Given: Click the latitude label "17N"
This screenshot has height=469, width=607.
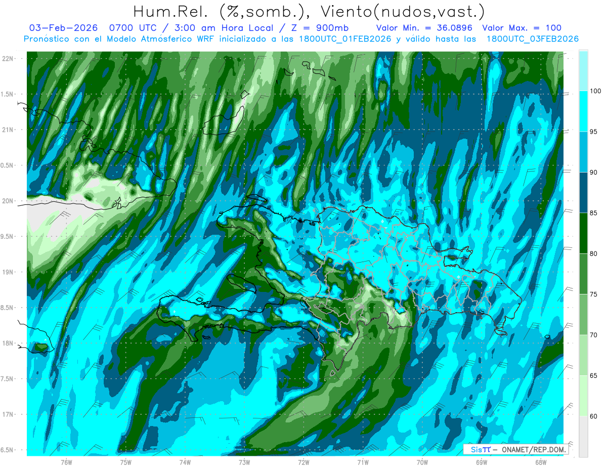Looking at the screenshot, I should [x=8, y=414].
